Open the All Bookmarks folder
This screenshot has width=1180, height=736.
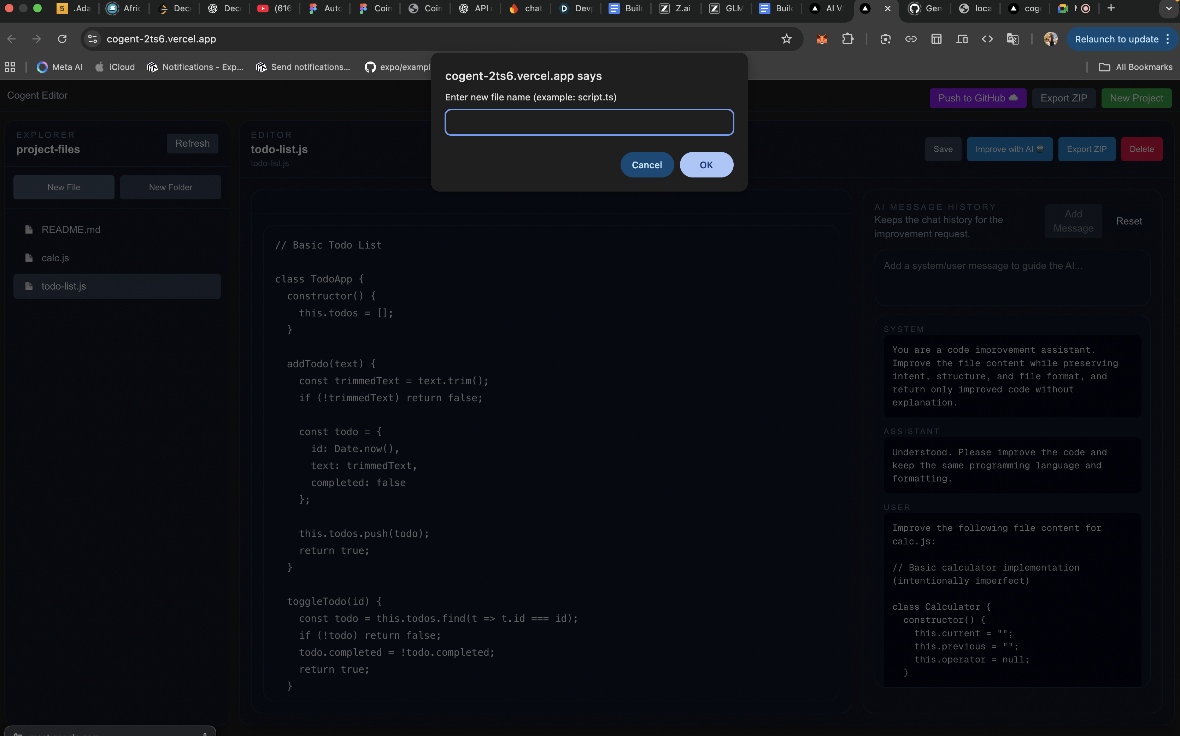tap(1136, 67)
